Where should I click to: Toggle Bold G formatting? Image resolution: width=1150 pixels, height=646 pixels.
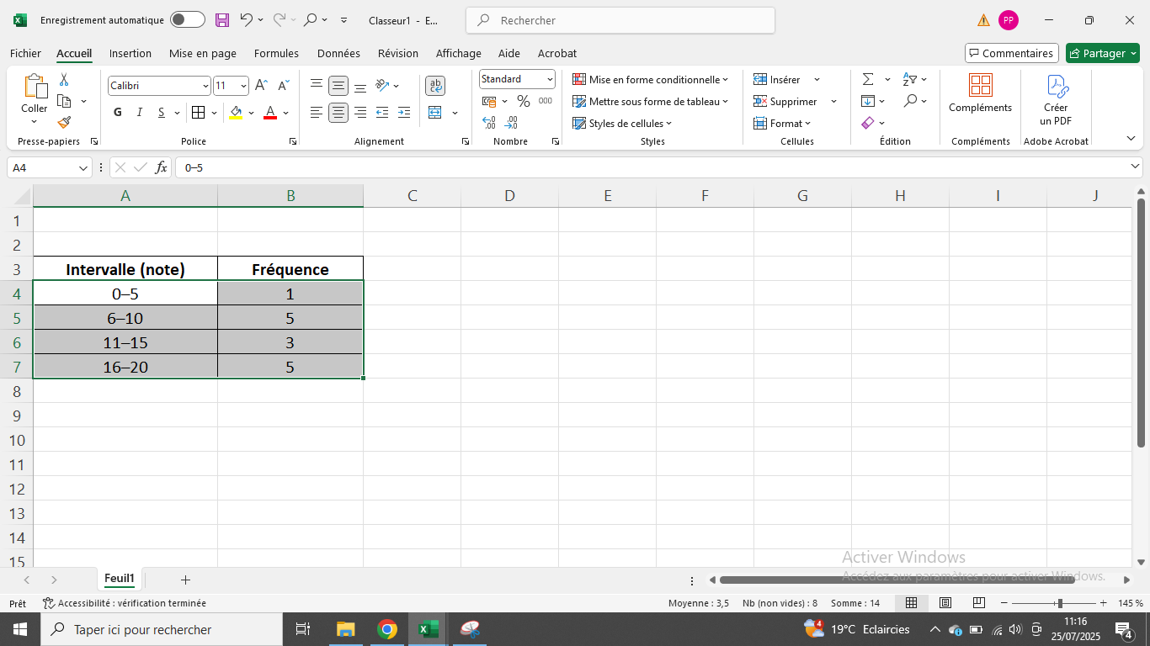point(118,113)
